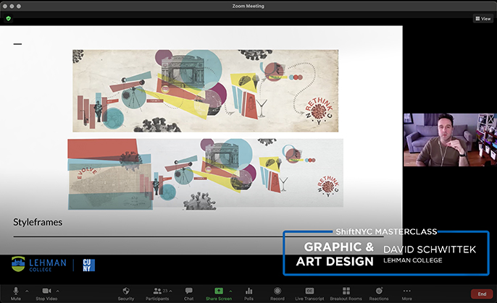Enable Live Transcript captions
The height and width of the screenshot is (303, 497).
pyautogui.click(x=309, y=293)
